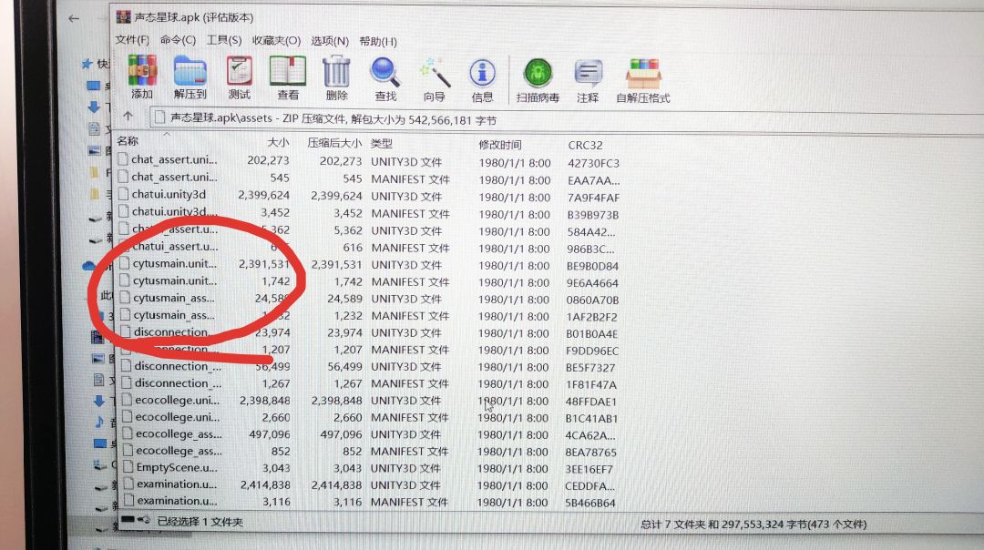The height and width of the screenshot is (550, 984).
Task: Click the star quick access icon in sidebar
Action: click(87, 64)
